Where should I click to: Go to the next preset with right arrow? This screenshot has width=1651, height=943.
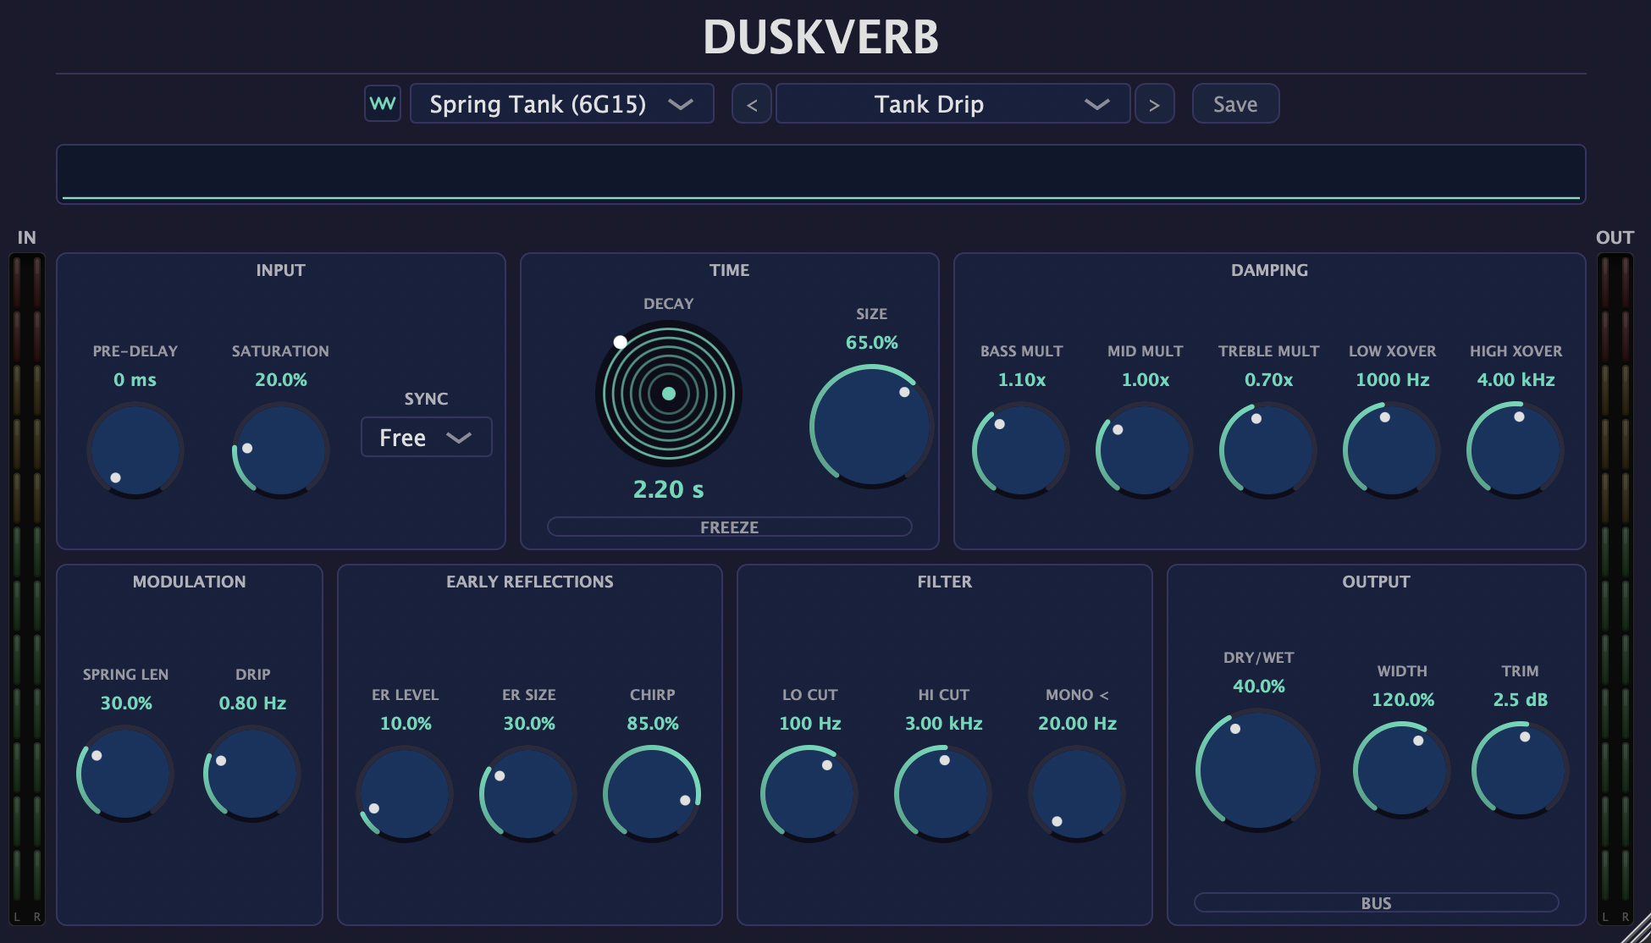tap(1155, 103)
